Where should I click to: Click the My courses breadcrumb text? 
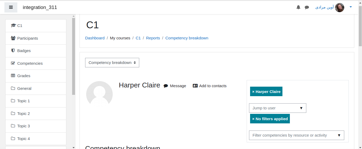pyautogui.click(x=120, y=38)
